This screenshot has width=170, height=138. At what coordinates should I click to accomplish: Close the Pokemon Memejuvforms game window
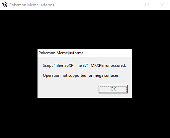(162, 5)
